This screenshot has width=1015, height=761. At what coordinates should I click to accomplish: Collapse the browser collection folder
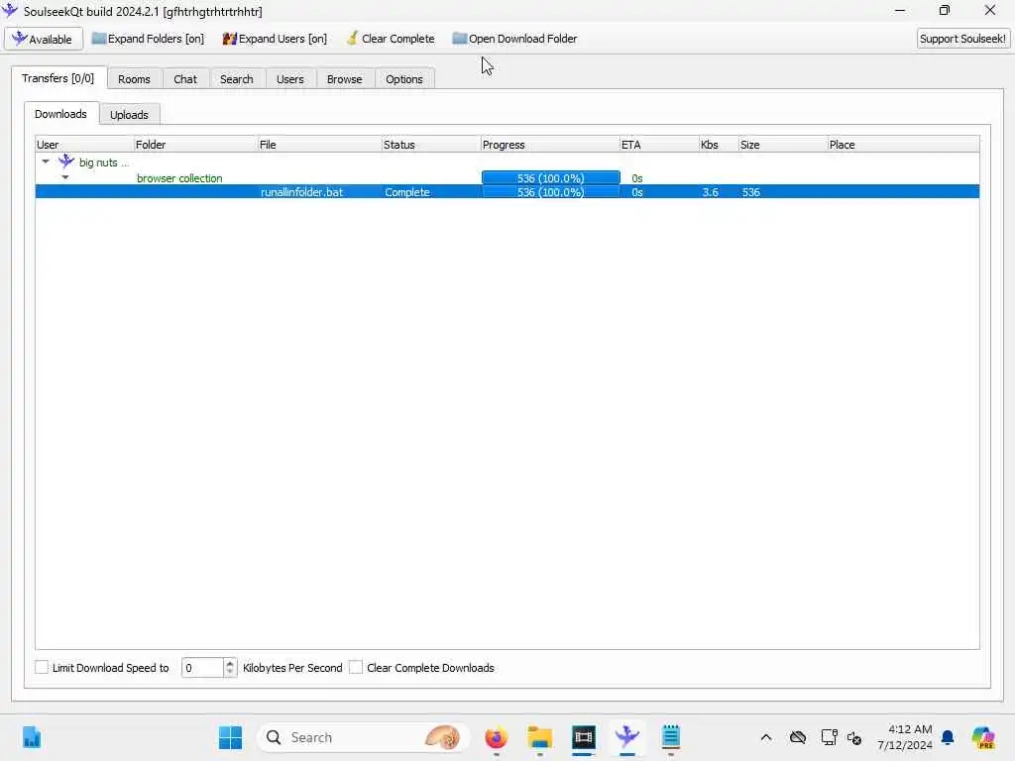(65, 177)
